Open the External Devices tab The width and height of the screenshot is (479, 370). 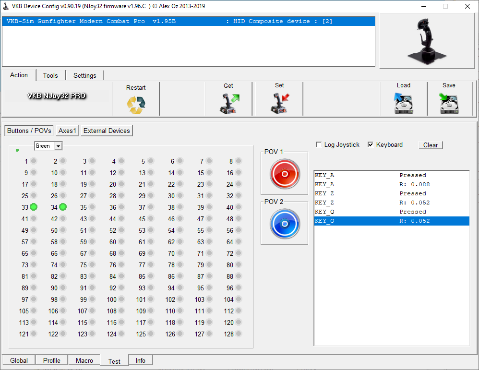(107, 131)
